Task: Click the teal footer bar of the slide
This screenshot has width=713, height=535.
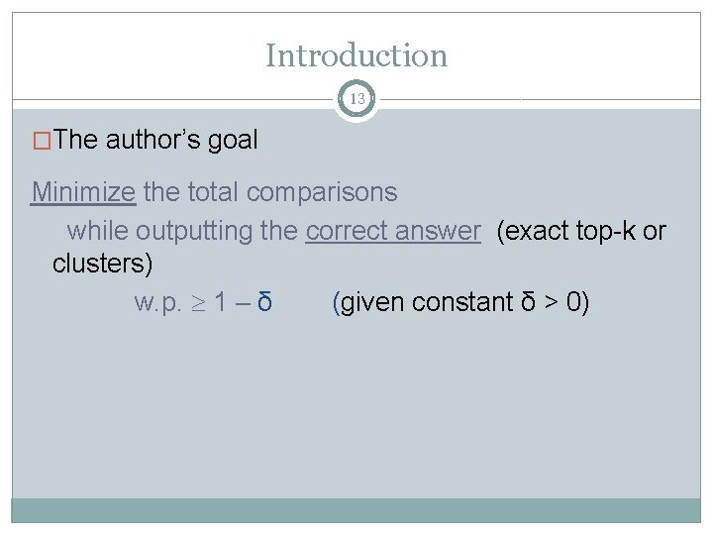Action: (356, 510)
